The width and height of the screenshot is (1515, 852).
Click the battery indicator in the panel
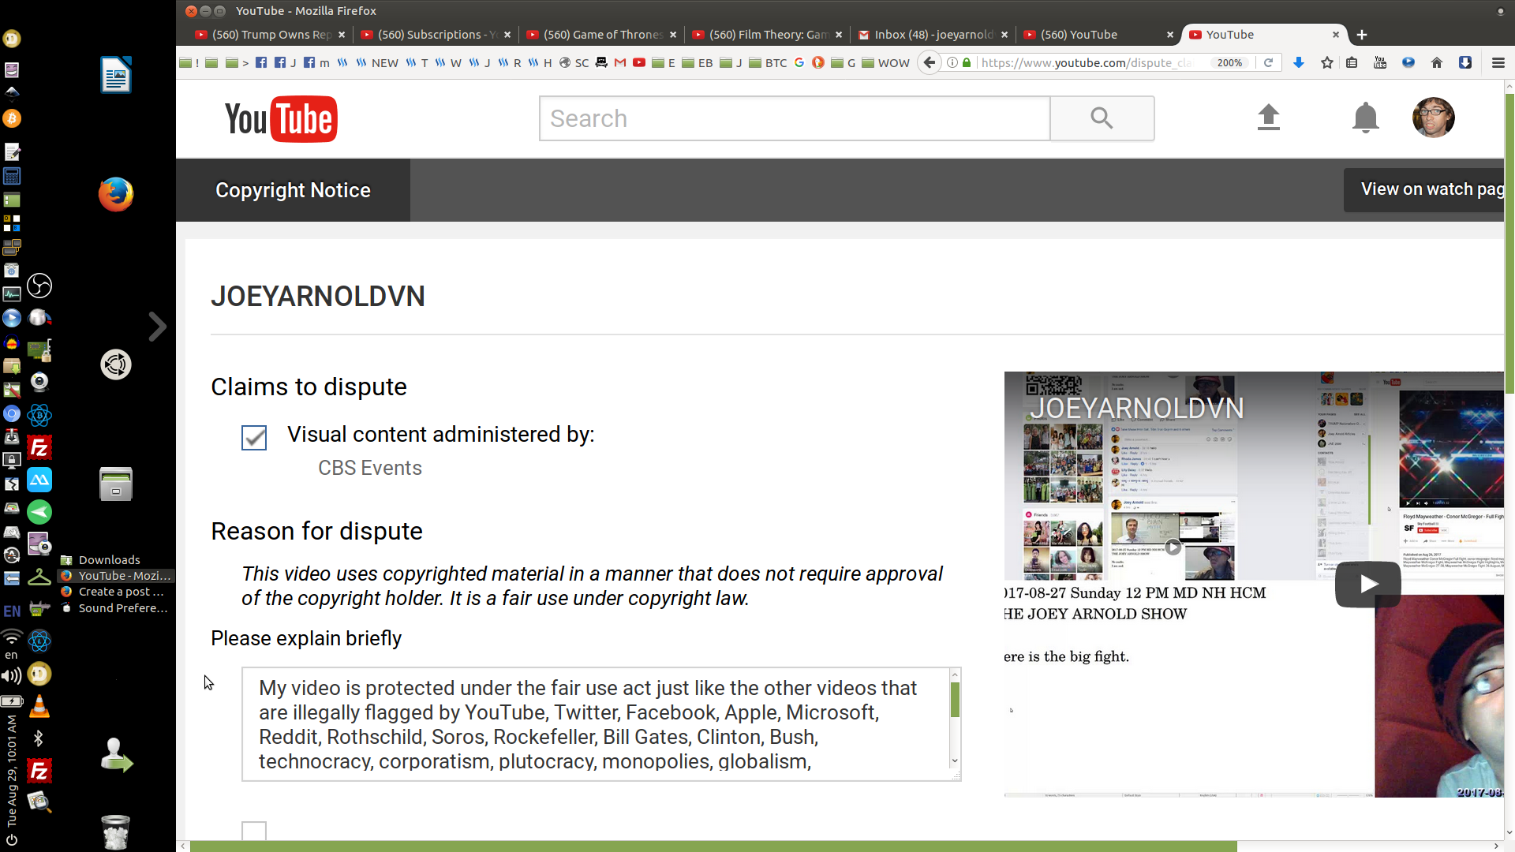tap(11, 701)
